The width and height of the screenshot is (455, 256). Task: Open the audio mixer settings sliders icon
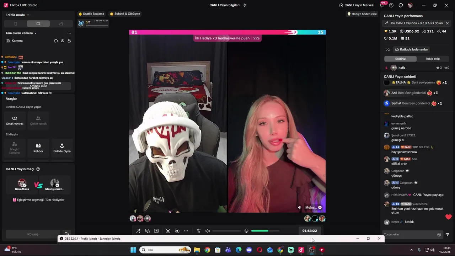198,231
